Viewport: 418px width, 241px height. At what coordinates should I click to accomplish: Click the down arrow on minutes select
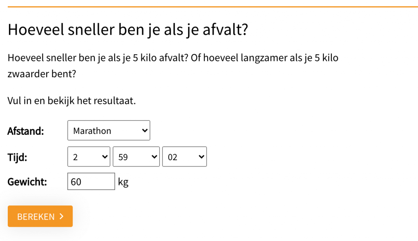tap(154, 157)
